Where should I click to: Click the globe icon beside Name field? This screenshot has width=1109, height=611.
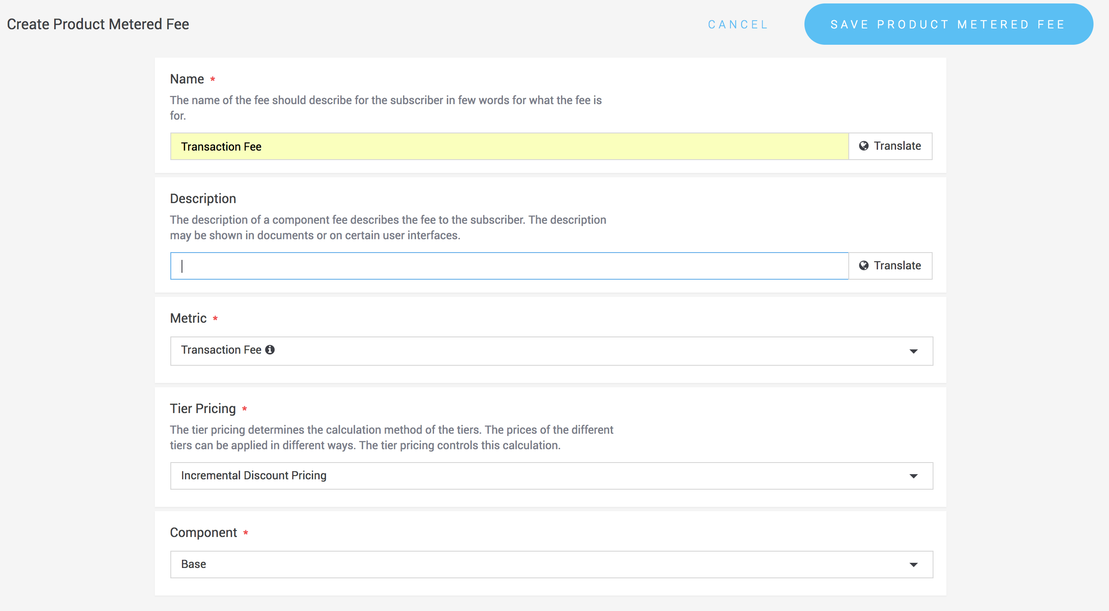pos(864,146)
